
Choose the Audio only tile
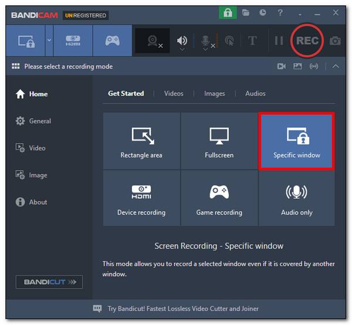click(296, 198)
